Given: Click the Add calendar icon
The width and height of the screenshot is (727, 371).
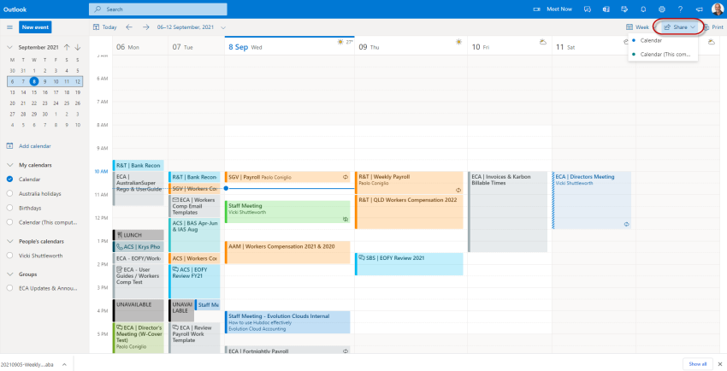Looking at the screenshot, I should tap(9, 146).
